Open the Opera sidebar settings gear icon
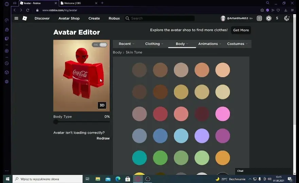The image size is (299, 183). click(x=7, y=82)
